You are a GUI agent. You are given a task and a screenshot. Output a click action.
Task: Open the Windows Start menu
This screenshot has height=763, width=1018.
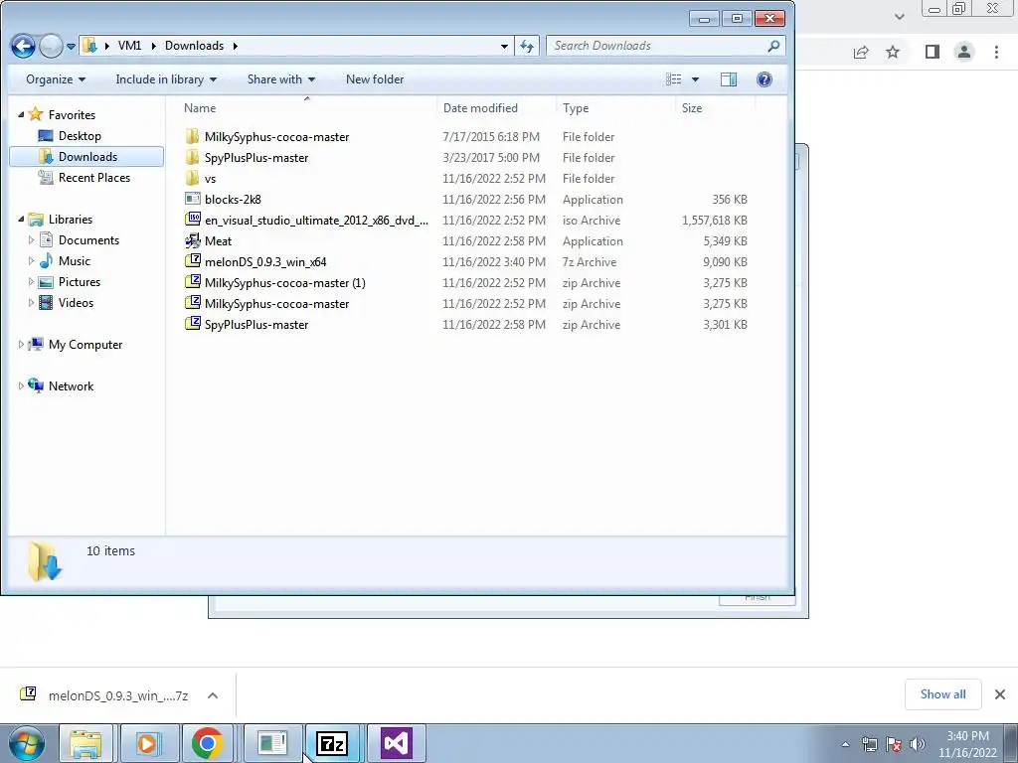(27, 743)
